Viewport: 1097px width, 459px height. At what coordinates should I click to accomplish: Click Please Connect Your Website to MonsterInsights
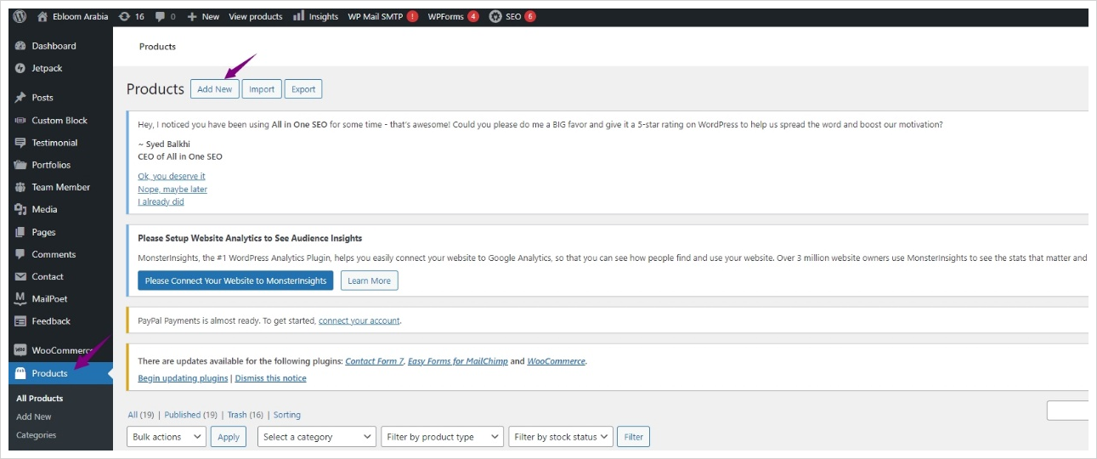tap(235, 280)
